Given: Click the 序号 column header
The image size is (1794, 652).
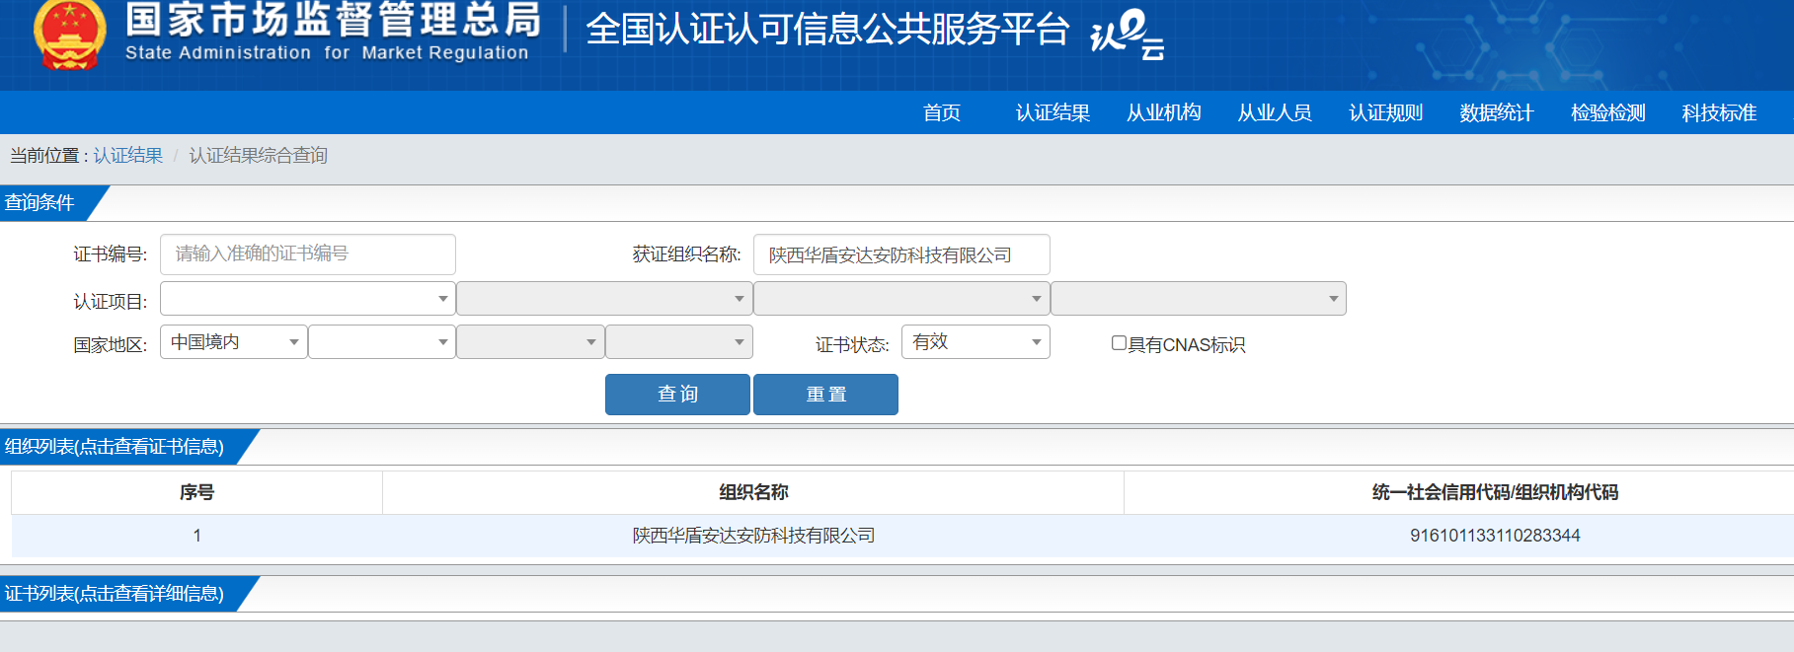Looking at the screenshot, I should pyautogui.click(x=196, y=492).
